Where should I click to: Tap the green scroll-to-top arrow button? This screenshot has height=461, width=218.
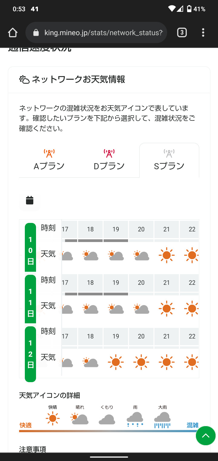pos(206,436)
